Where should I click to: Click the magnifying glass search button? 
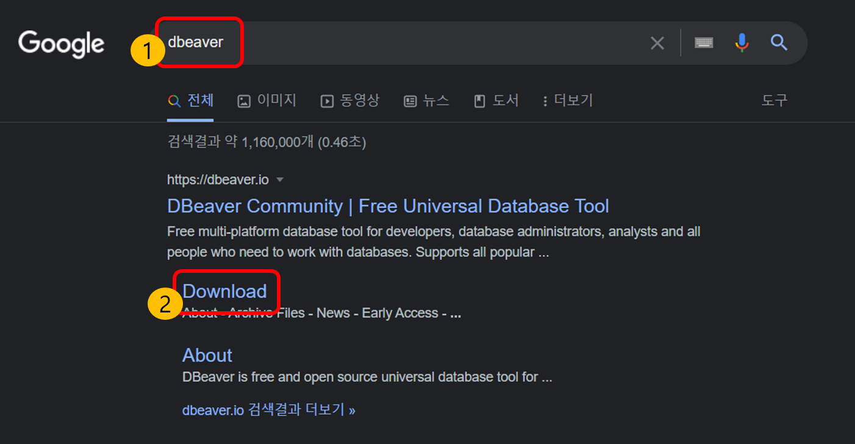tap(779, 43)
